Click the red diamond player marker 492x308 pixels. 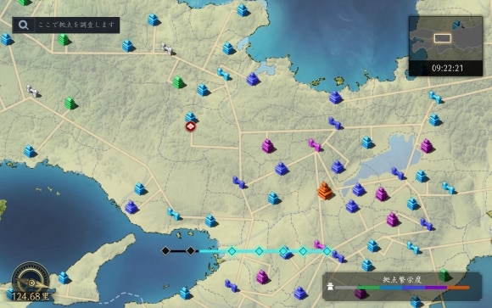point(191,126)
